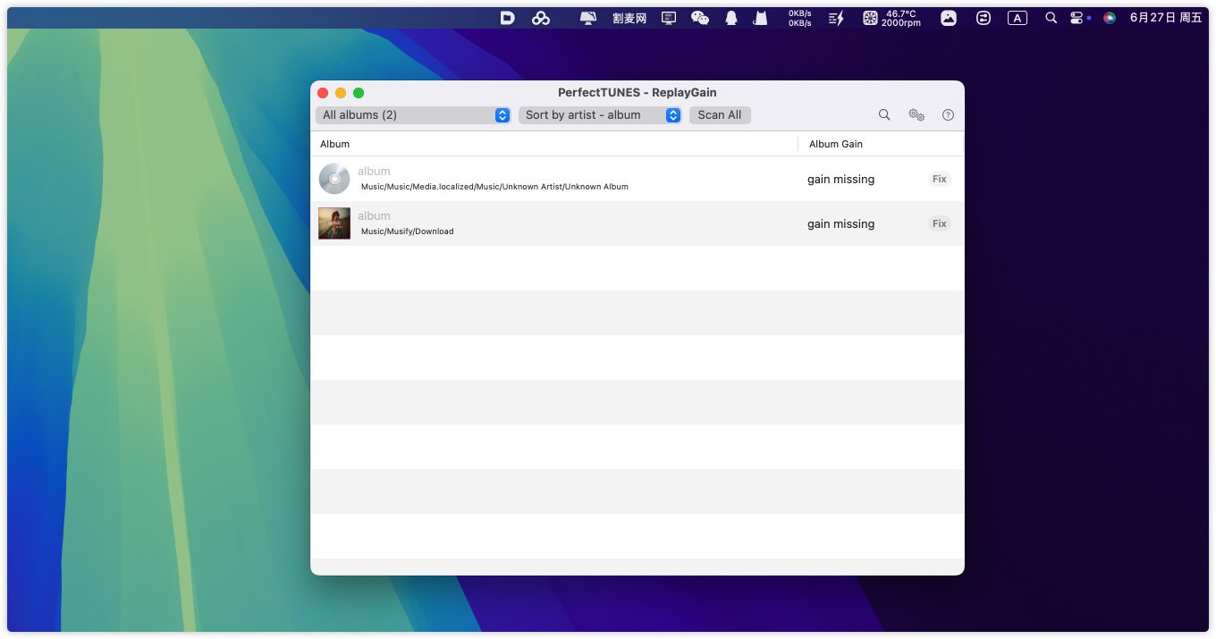
Task: Click the help question mark icon
Action: tap(949, 115)
